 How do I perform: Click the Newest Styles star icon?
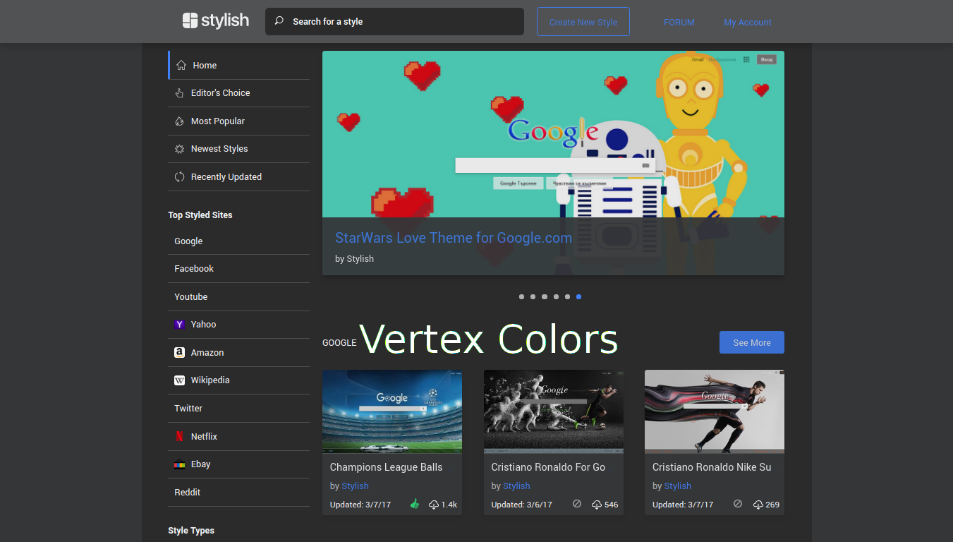tap(179, 149)
